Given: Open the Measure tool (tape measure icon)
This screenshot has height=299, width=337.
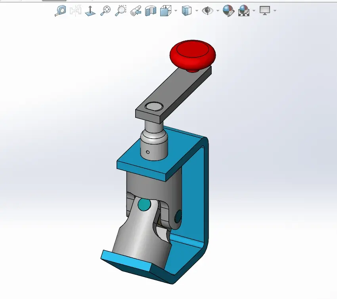Looking at the screenshot, I should coord(60,11).
